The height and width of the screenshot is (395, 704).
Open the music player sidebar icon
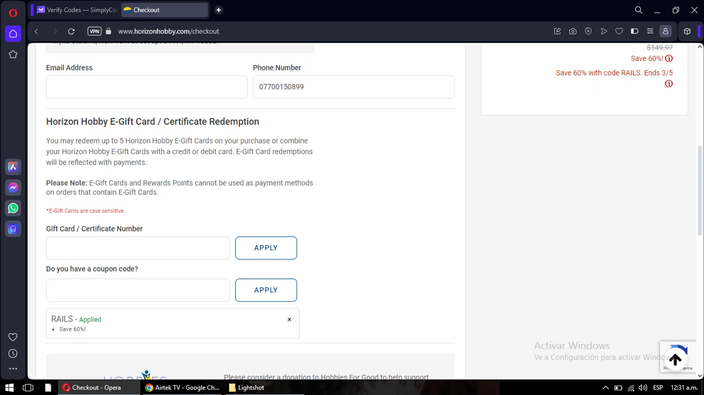(x=13, y=229)
